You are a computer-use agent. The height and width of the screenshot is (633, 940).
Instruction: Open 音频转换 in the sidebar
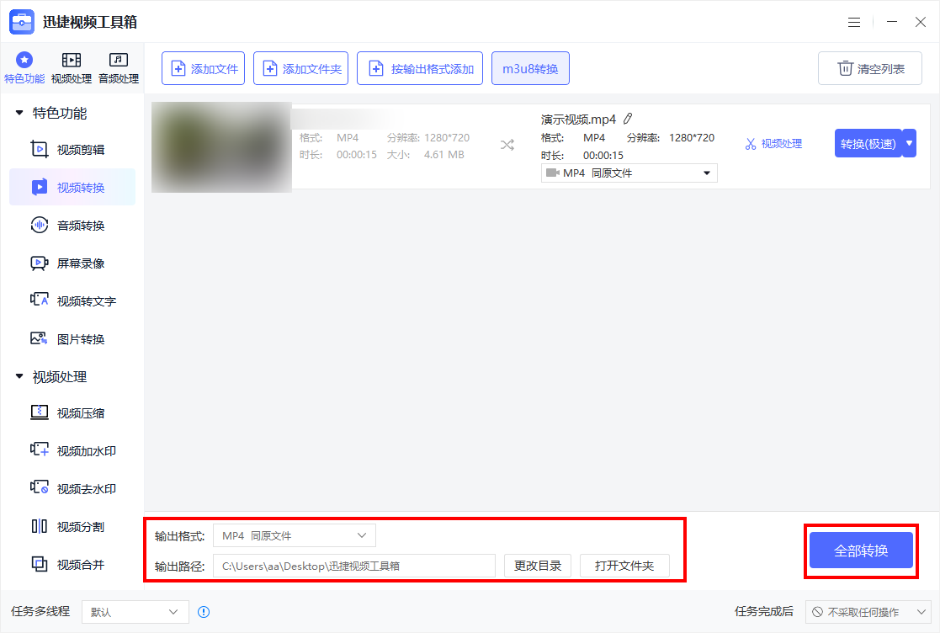[x=72, y=226]
